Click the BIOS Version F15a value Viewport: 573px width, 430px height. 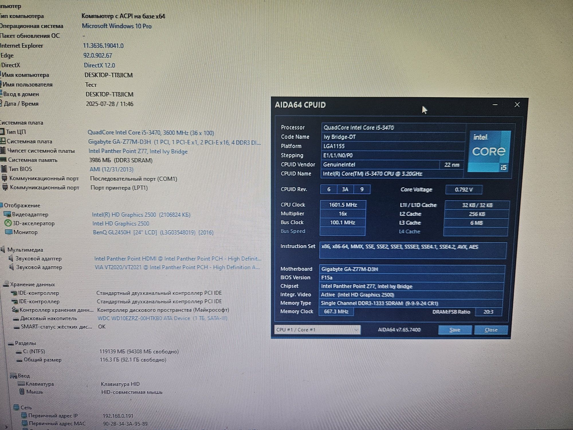[x=411, y=277]
